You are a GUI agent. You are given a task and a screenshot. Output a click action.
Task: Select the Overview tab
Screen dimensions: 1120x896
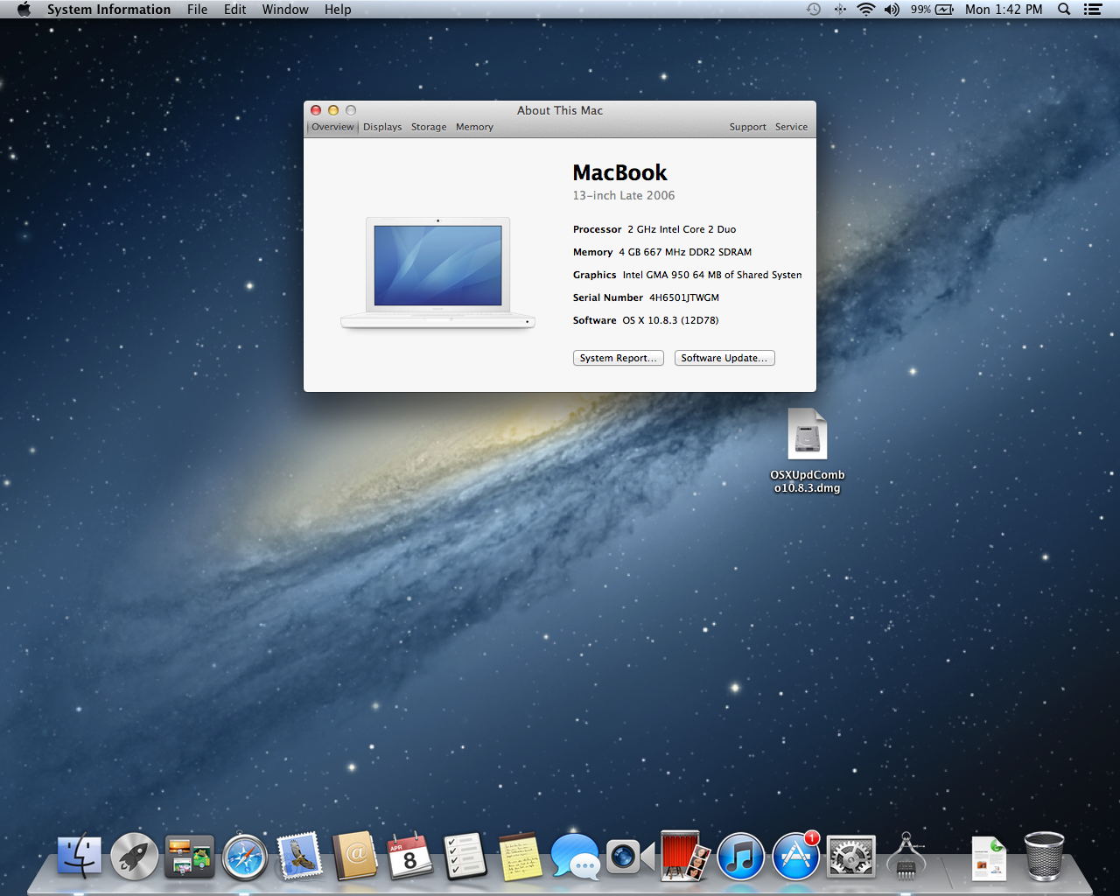[332, 127]
